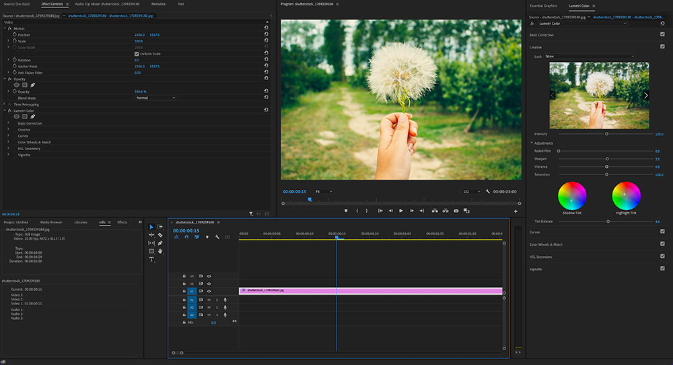Toggle Vignette checkbox in Lumetri panel
This screenshot has width=673, height=365.
click(x=662, y=269)
